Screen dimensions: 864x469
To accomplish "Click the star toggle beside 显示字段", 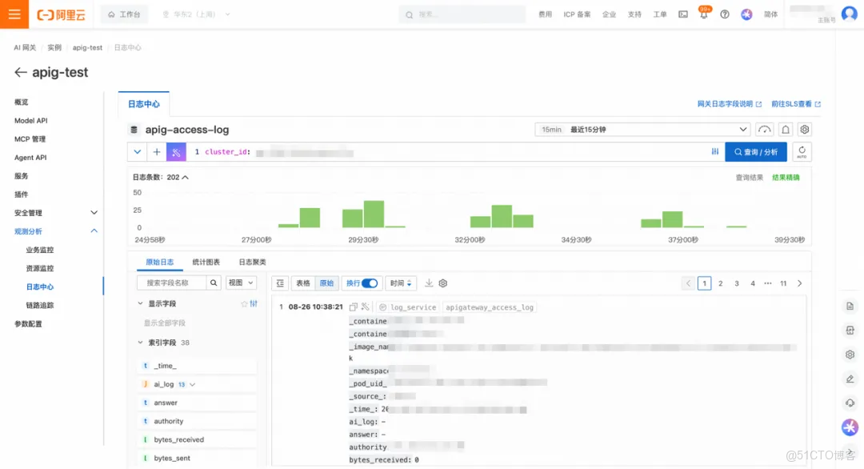I will (x=245, y=303).
